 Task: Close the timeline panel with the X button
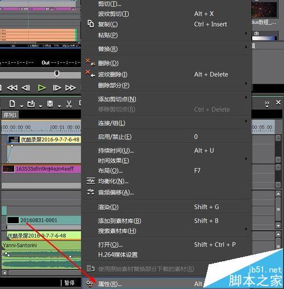pos(278,103)
